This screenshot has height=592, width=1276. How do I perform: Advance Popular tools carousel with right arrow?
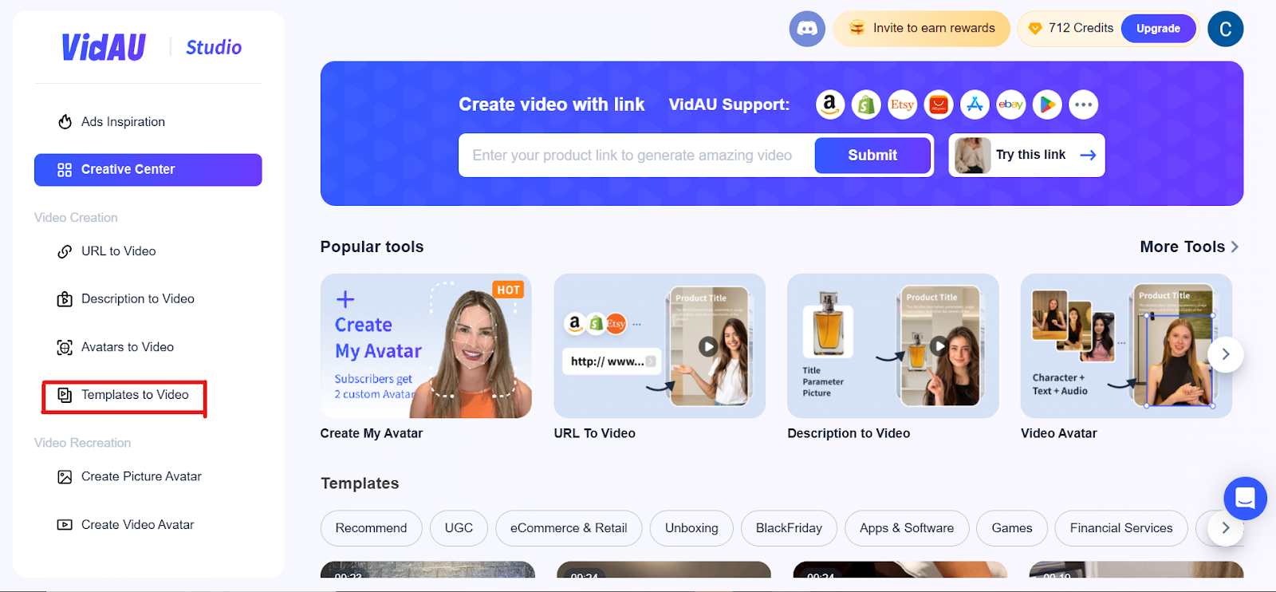pyautogui.click(x=1226, y=354)
